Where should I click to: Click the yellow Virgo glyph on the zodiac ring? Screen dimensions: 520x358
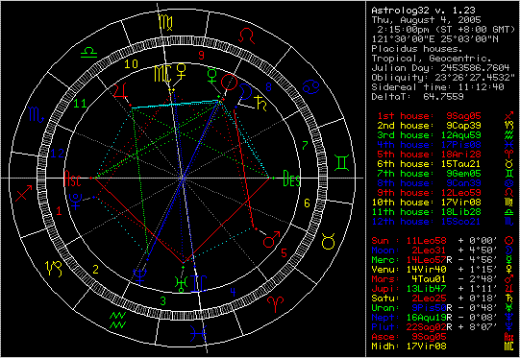[165, 23]
